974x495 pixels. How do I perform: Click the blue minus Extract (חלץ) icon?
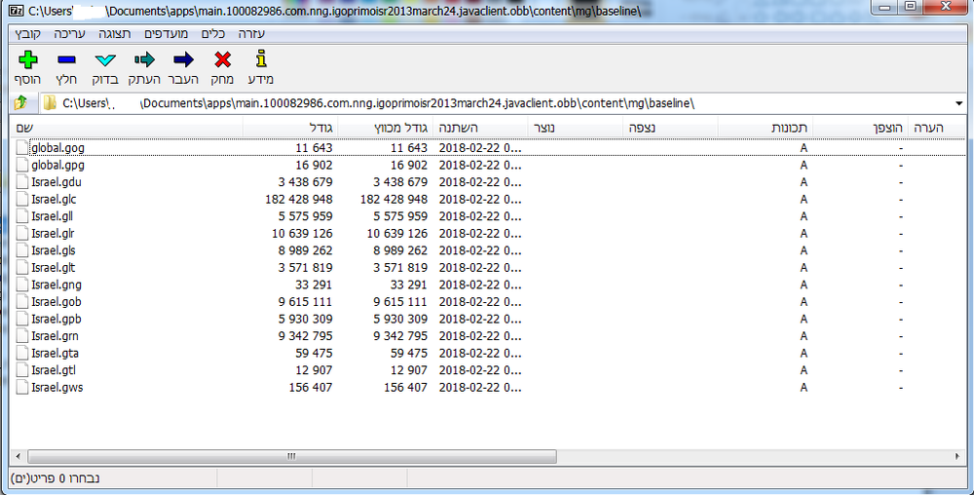[66, 59]
